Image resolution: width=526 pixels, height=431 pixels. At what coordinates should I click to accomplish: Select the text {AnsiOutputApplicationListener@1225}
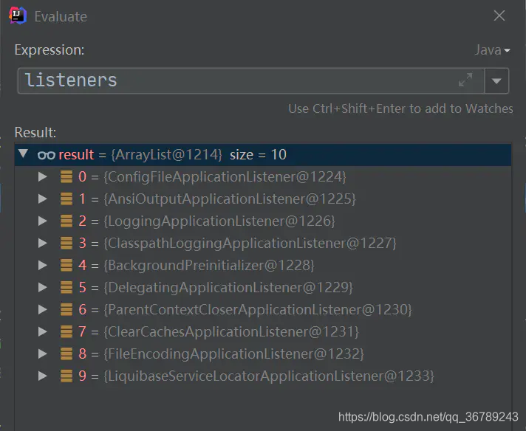pos(230,199)
